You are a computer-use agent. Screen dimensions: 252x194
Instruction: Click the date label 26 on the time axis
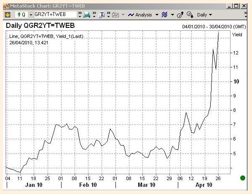[x=218, y=178]
